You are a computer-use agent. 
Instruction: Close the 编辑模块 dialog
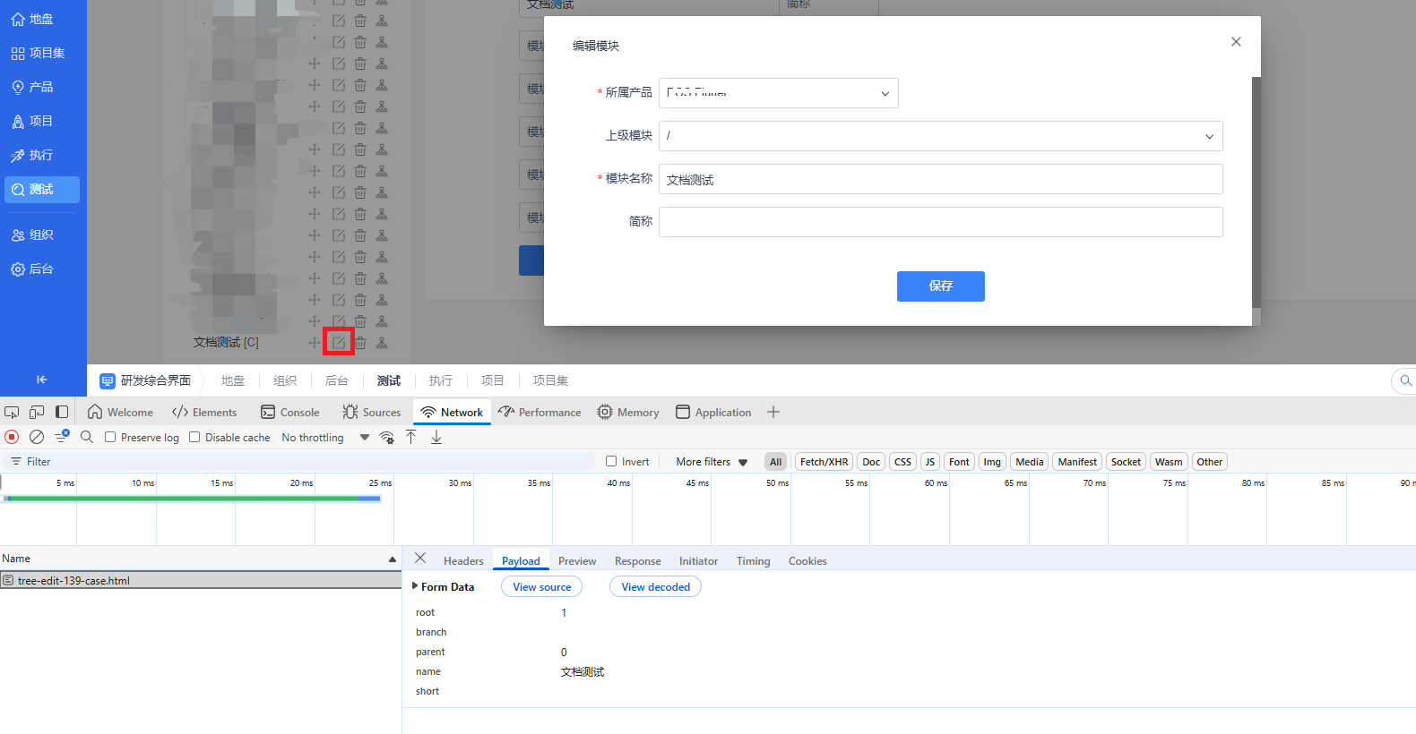click(x=1236, y=41)
